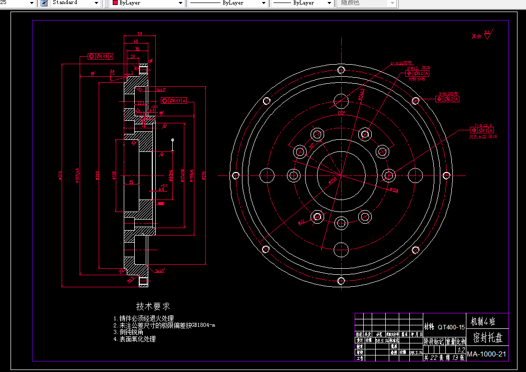
Task: Select '共 22 张 第 13 张' sheet count text
Action: pos(444,357)
